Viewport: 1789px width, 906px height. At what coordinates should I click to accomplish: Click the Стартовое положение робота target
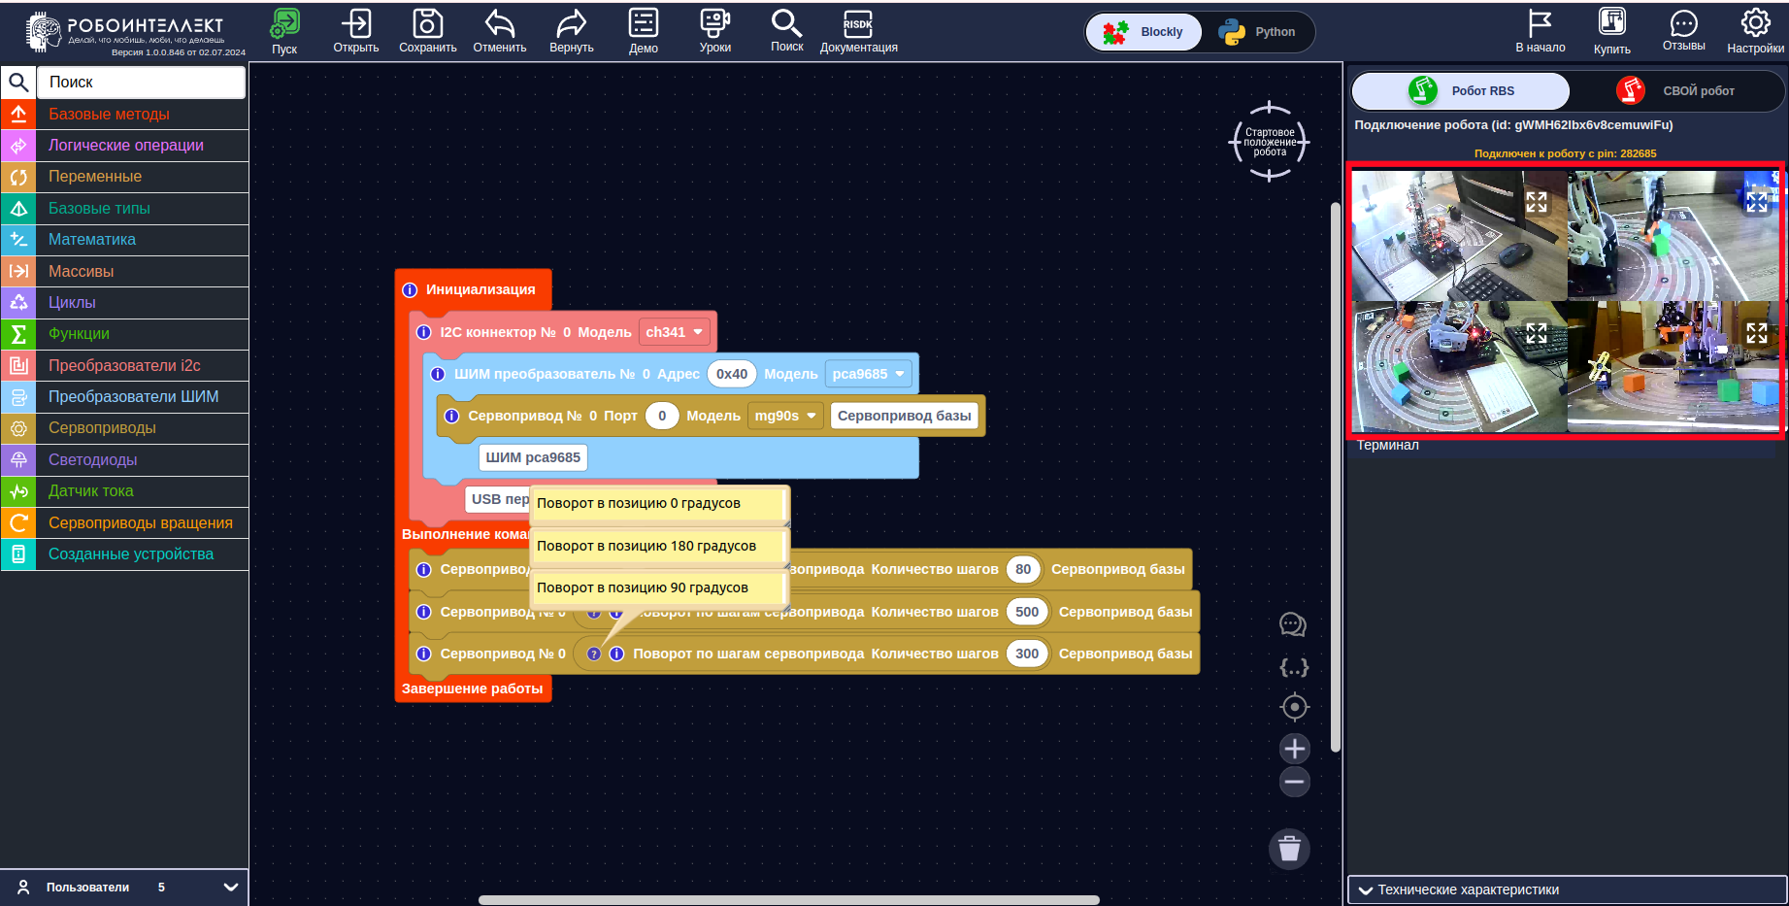(1270, 142)
